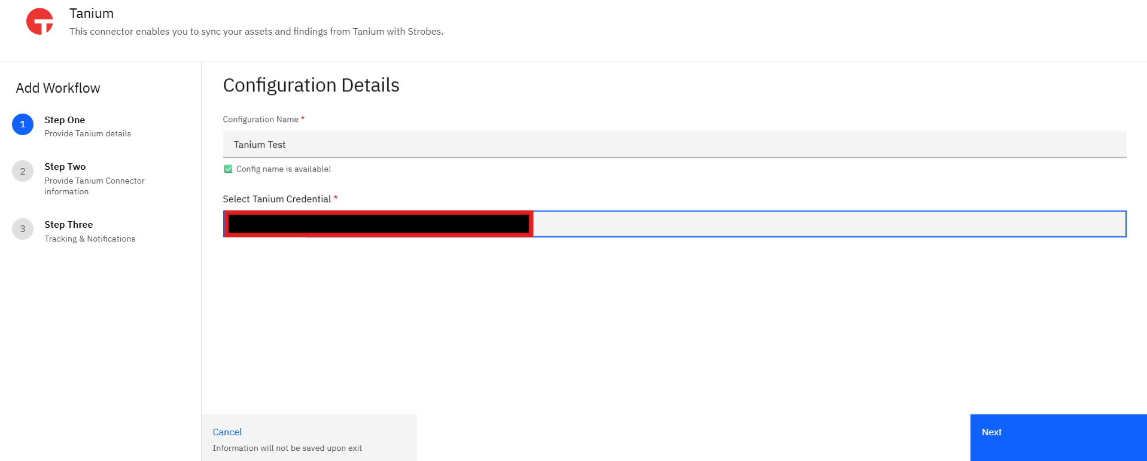The image size is (1147, 461).
Task: Select the step 2 circle indicator
Action: (23, 171)
